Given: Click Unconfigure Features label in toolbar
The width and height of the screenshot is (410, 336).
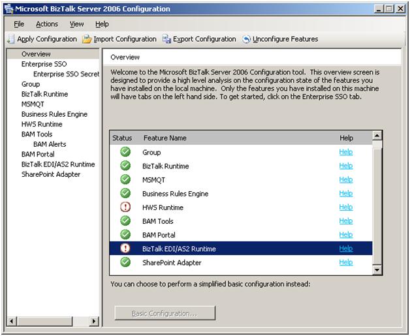Looking at the screenshot, I should click(x=285, y=39).
